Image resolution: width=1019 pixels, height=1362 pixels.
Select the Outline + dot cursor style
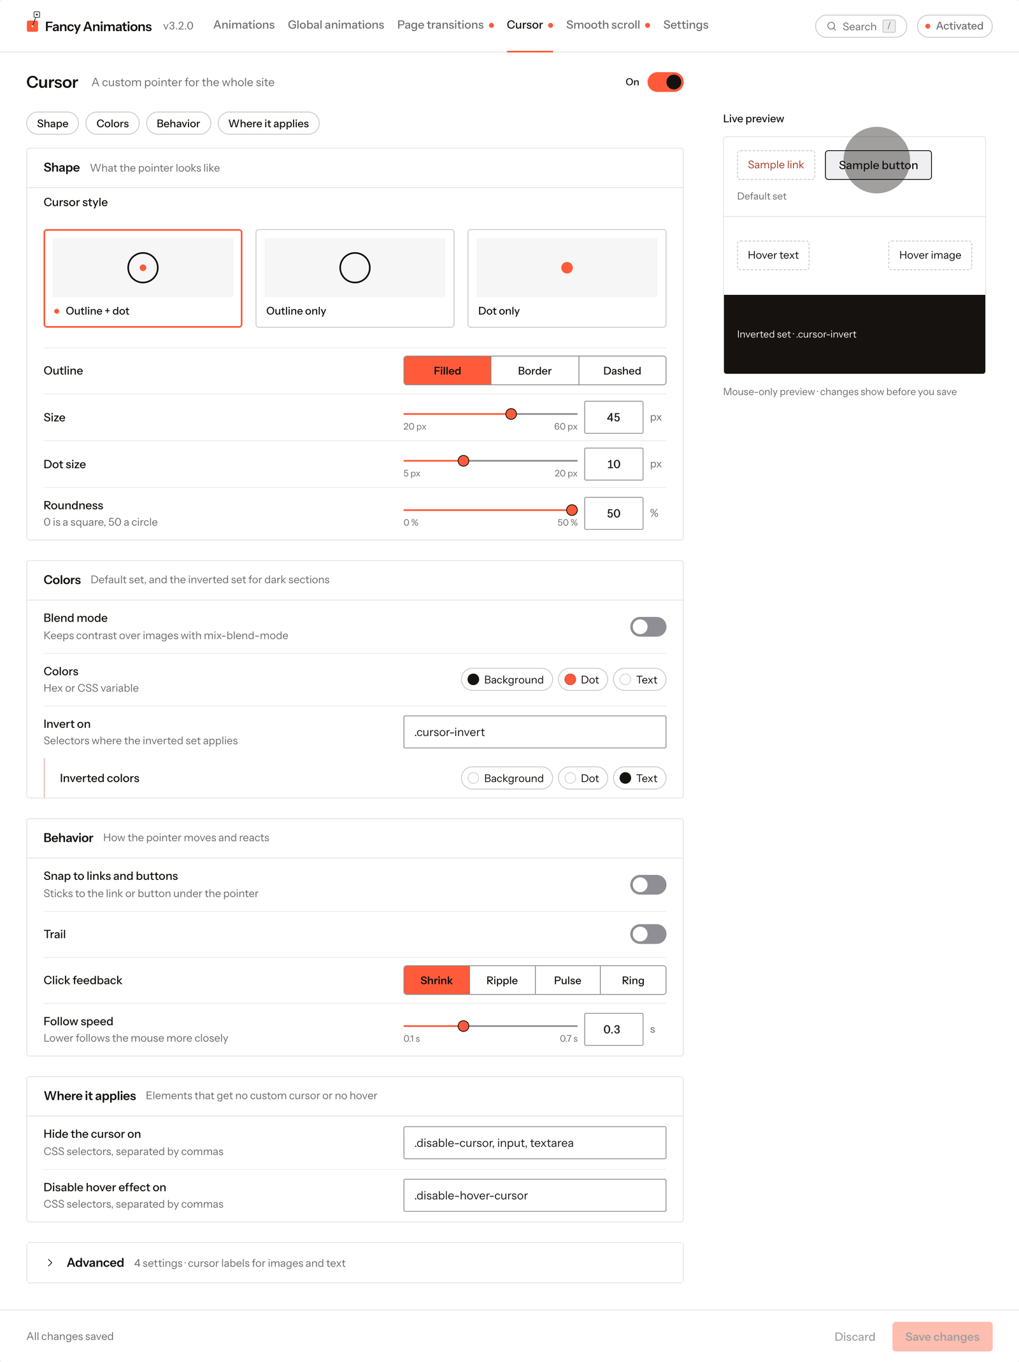coord(143,278)
